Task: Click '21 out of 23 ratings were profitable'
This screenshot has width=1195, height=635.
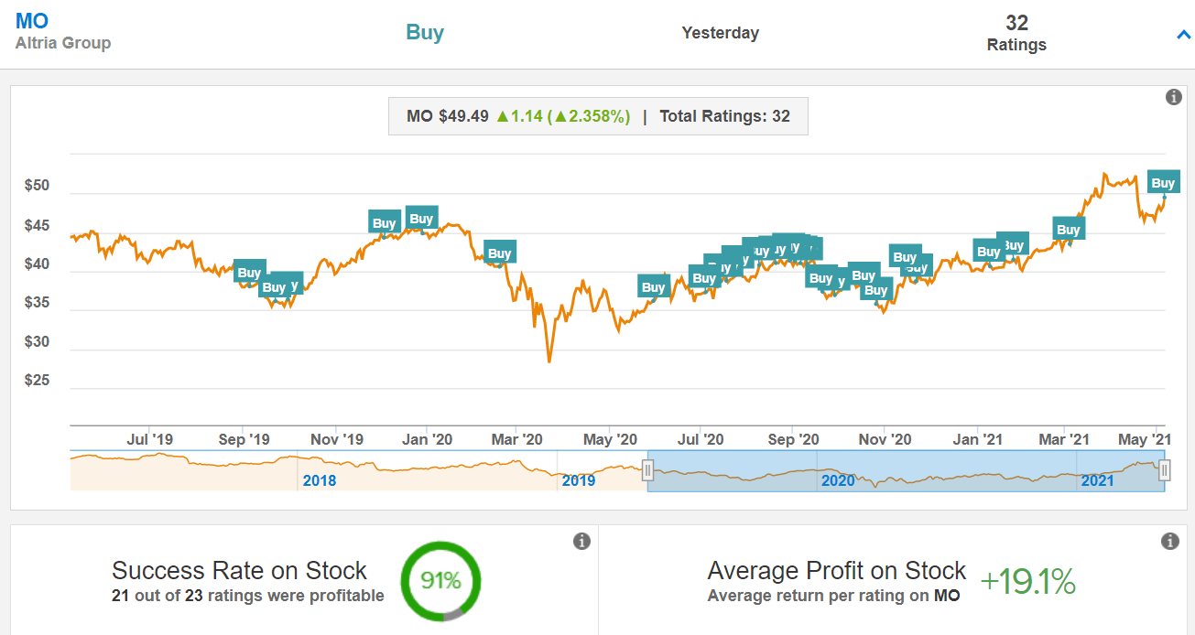Action: coord(248,597)
